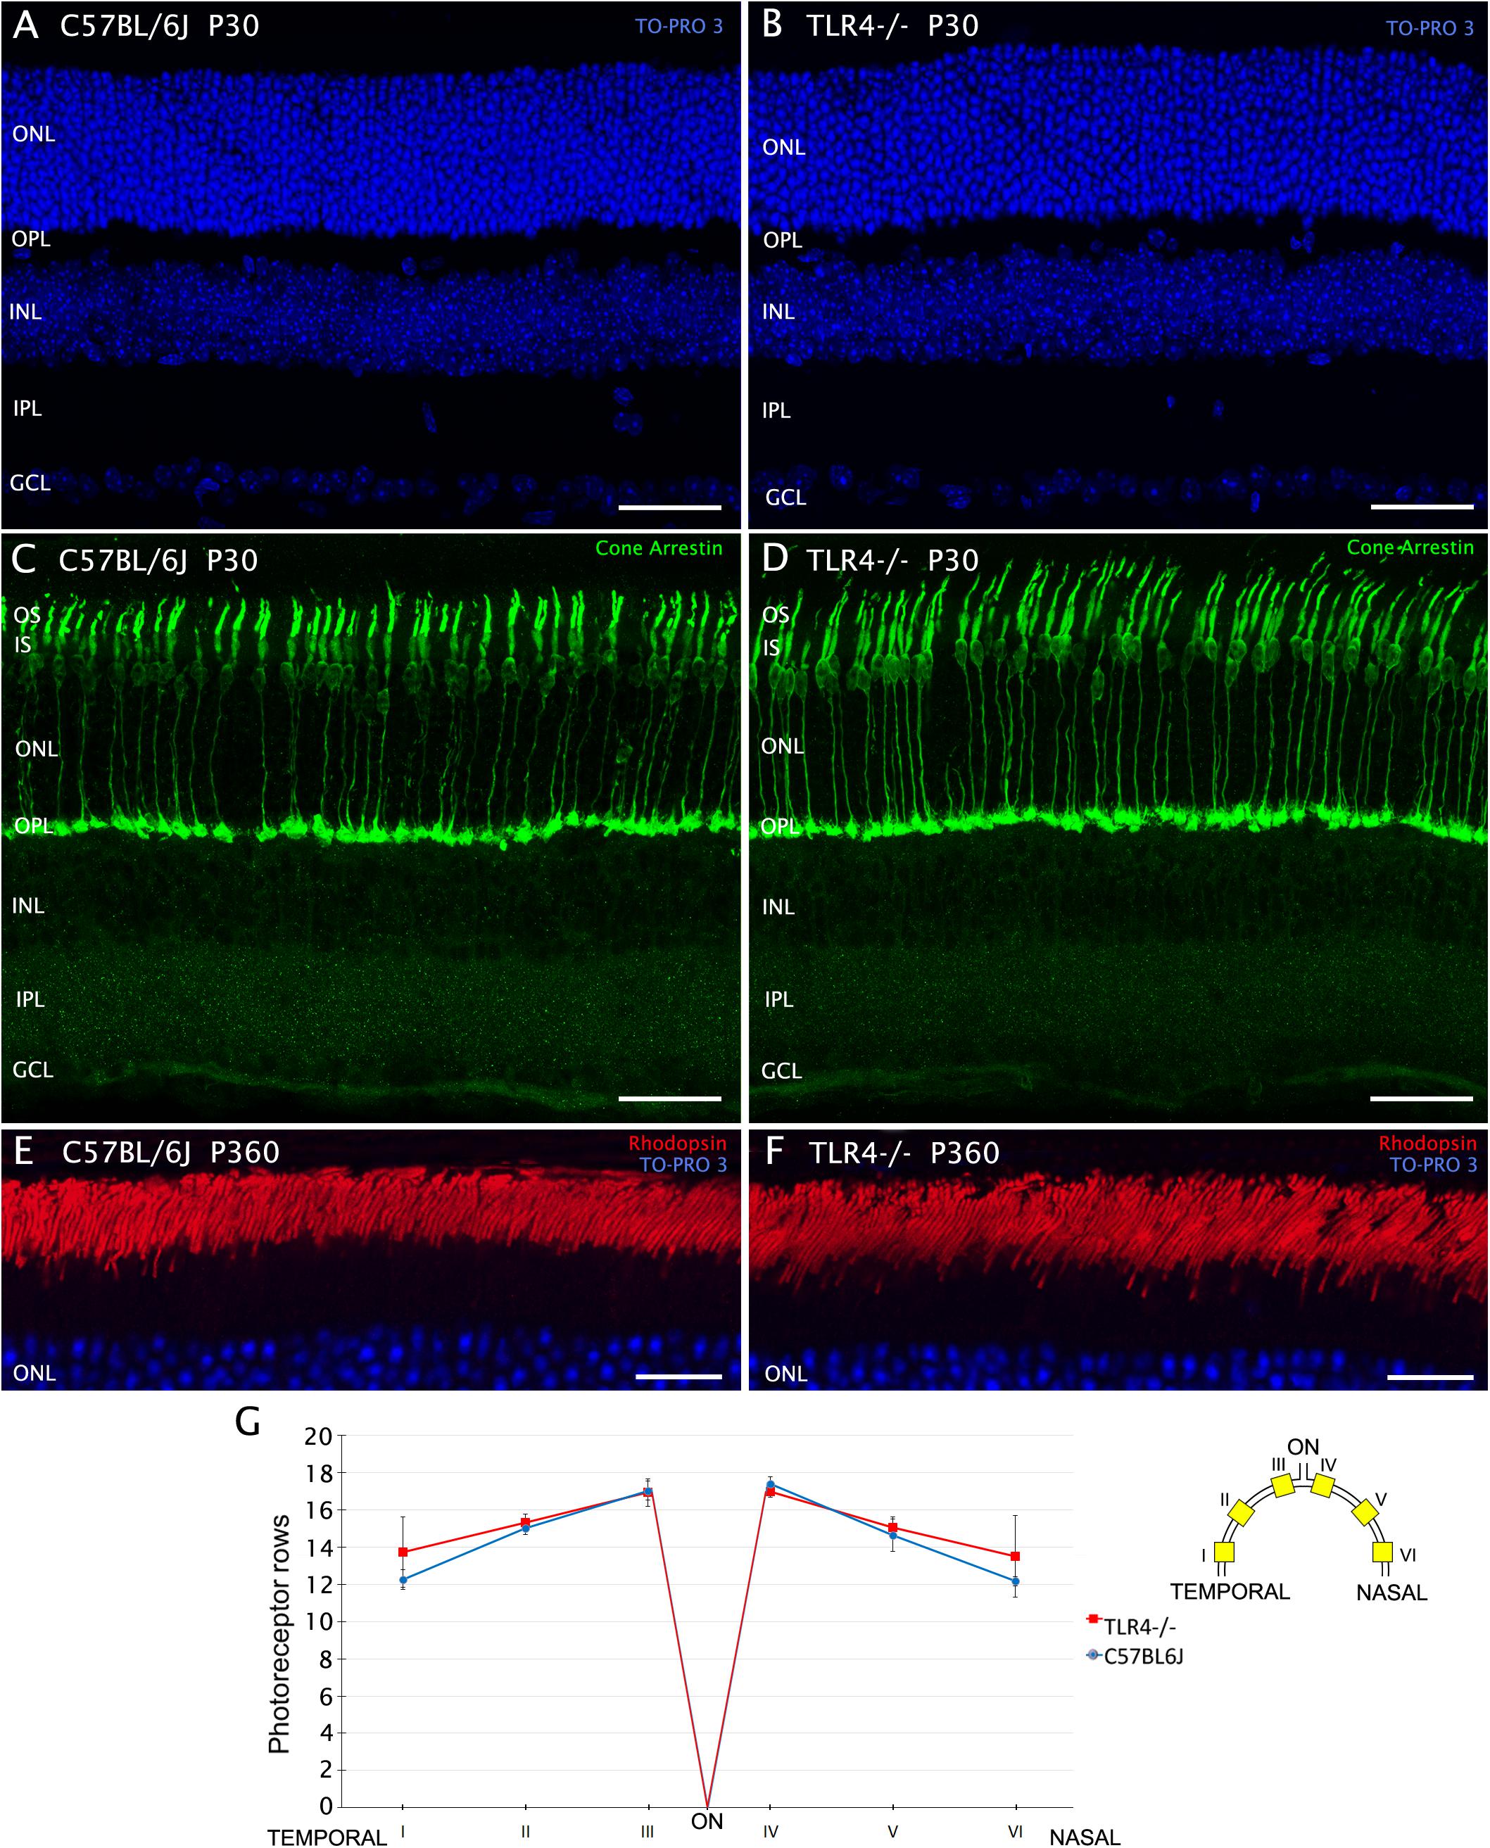Click the OS label in panel C
The height and width of the screenshot is (1848, 1490).
coord(27,615)
